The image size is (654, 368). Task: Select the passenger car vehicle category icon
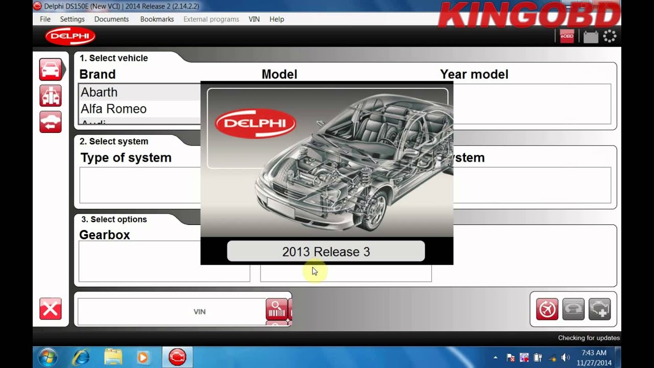click(51, 70)
